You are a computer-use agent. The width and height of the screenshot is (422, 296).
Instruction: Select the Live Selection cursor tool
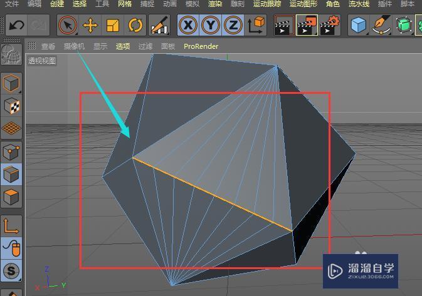tap(68, 26)
